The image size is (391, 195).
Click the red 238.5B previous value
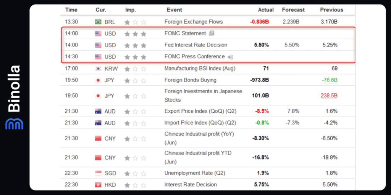(329, 96)
